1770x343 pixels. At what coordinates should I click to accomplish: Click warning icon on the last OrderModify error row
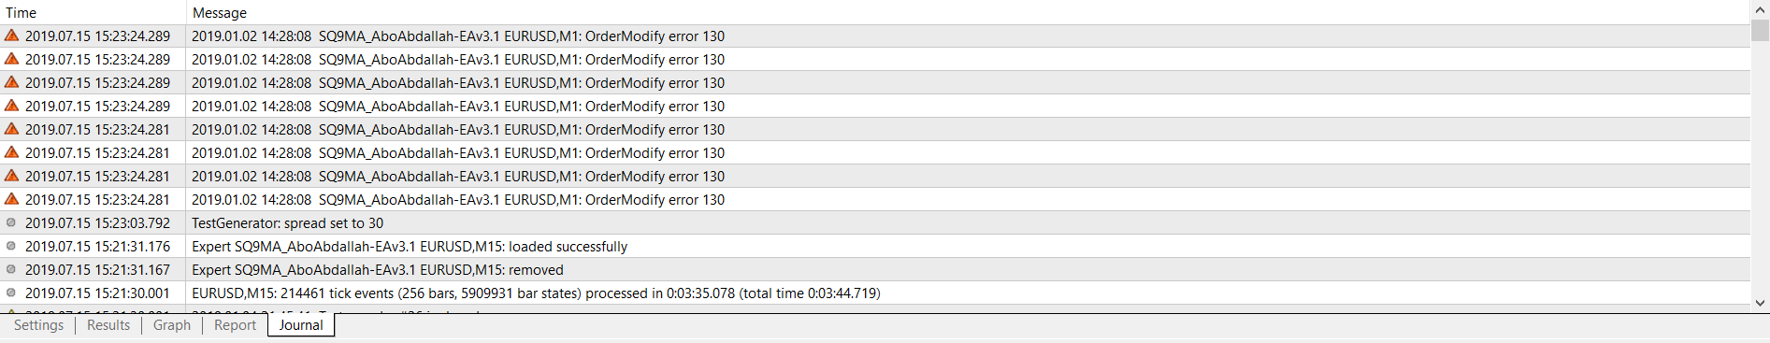click(11, 199)
